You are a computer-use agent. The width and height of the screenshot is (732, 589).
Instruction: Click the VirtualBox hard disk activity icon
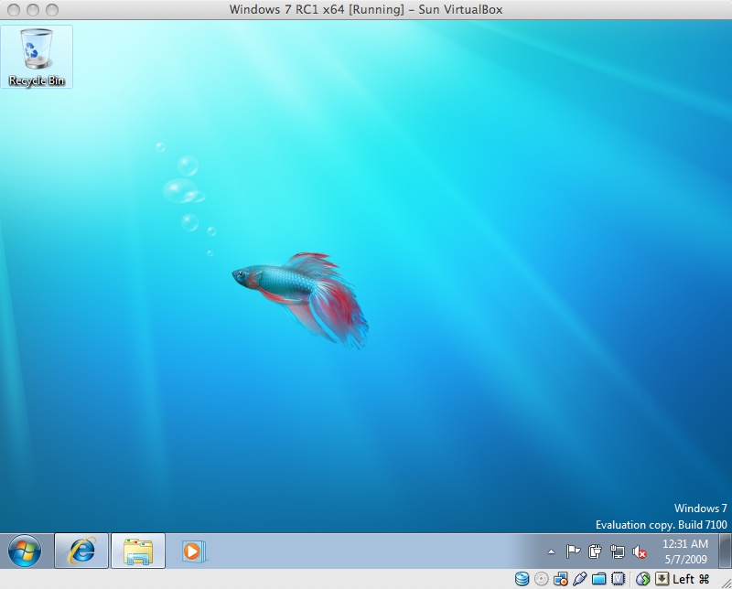(x=522, y=579)
